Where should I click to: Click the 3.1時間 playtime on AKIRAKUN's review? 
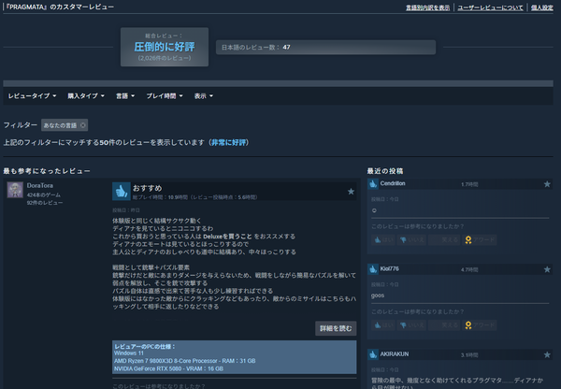pyautogui.click(x=469, y=355)
